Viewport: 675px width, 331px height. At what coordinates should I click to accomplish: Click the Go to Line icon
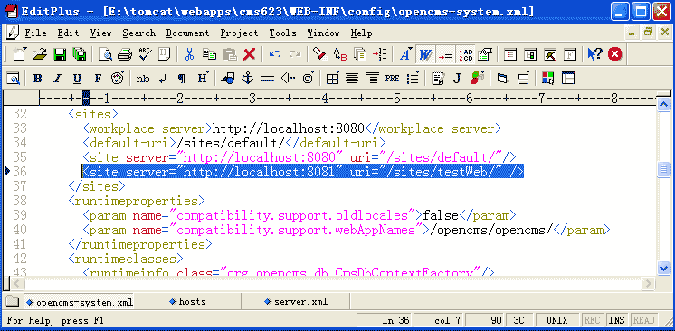380,54
